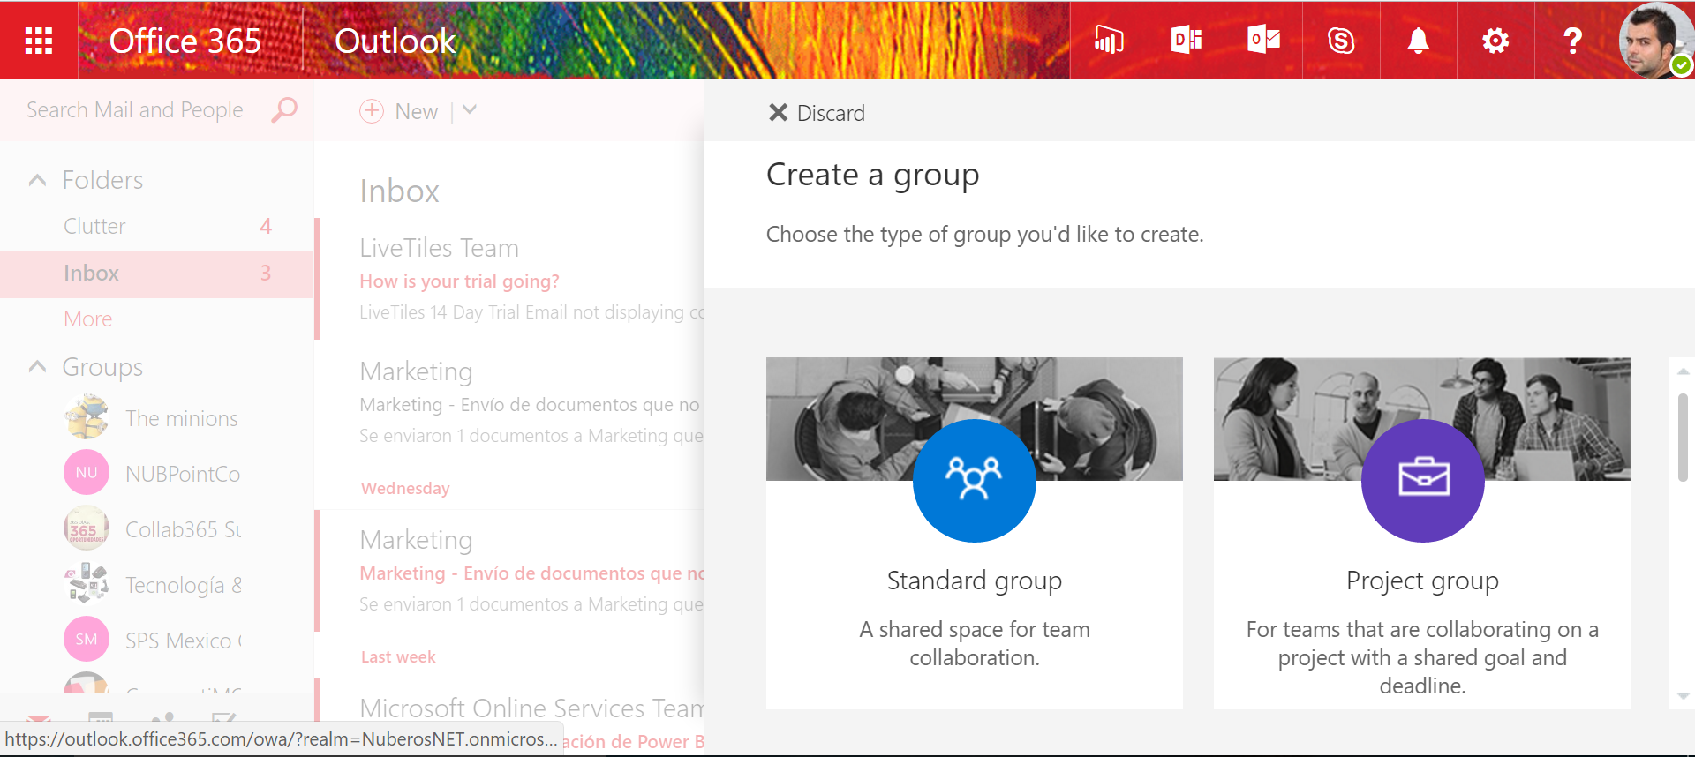Open the Settings gear
This screenshot has width=1695, height=757.
1495,41
